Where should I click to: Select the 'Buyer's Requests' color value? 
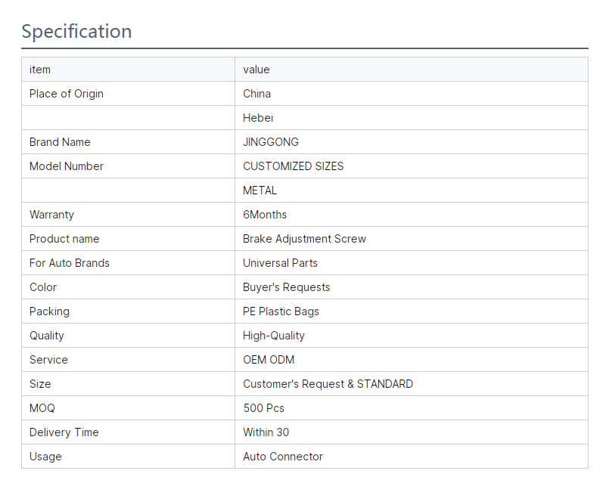click(286, 287)
